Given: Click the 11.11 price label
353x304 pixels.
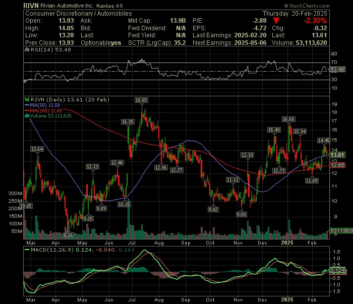Looking at the screenshot, I should [232, 180].
